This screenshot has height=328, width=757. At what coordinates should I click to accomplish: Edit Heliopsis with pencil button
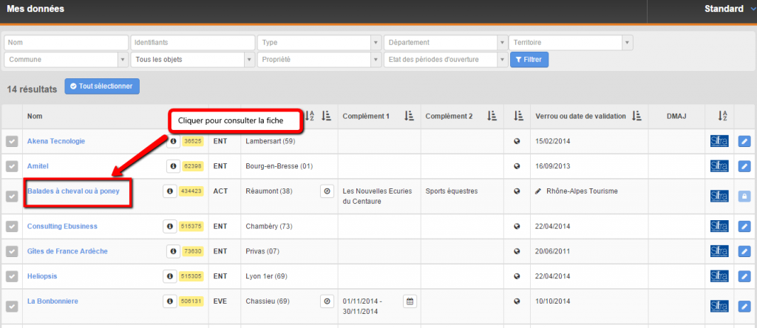click(x=744, y=277)
